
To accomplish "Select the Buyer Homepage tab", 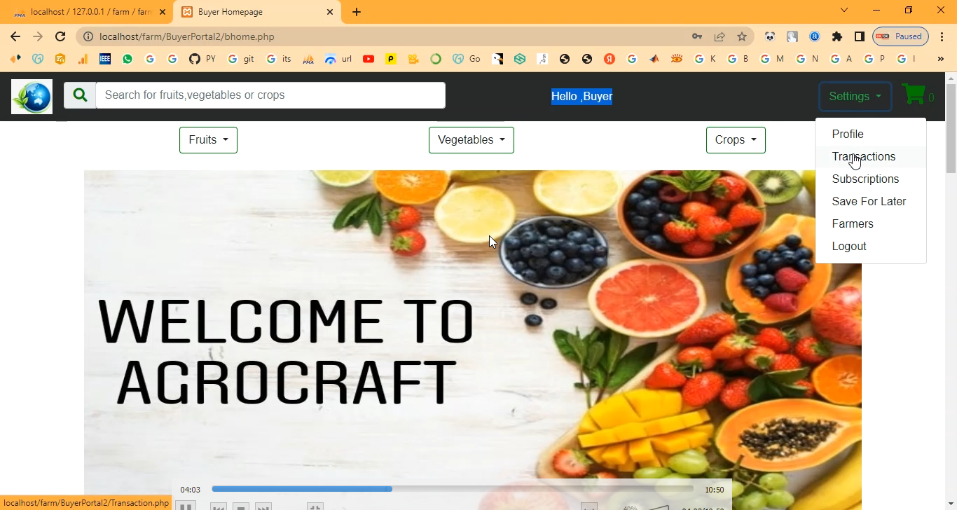I will pos(256,12).
